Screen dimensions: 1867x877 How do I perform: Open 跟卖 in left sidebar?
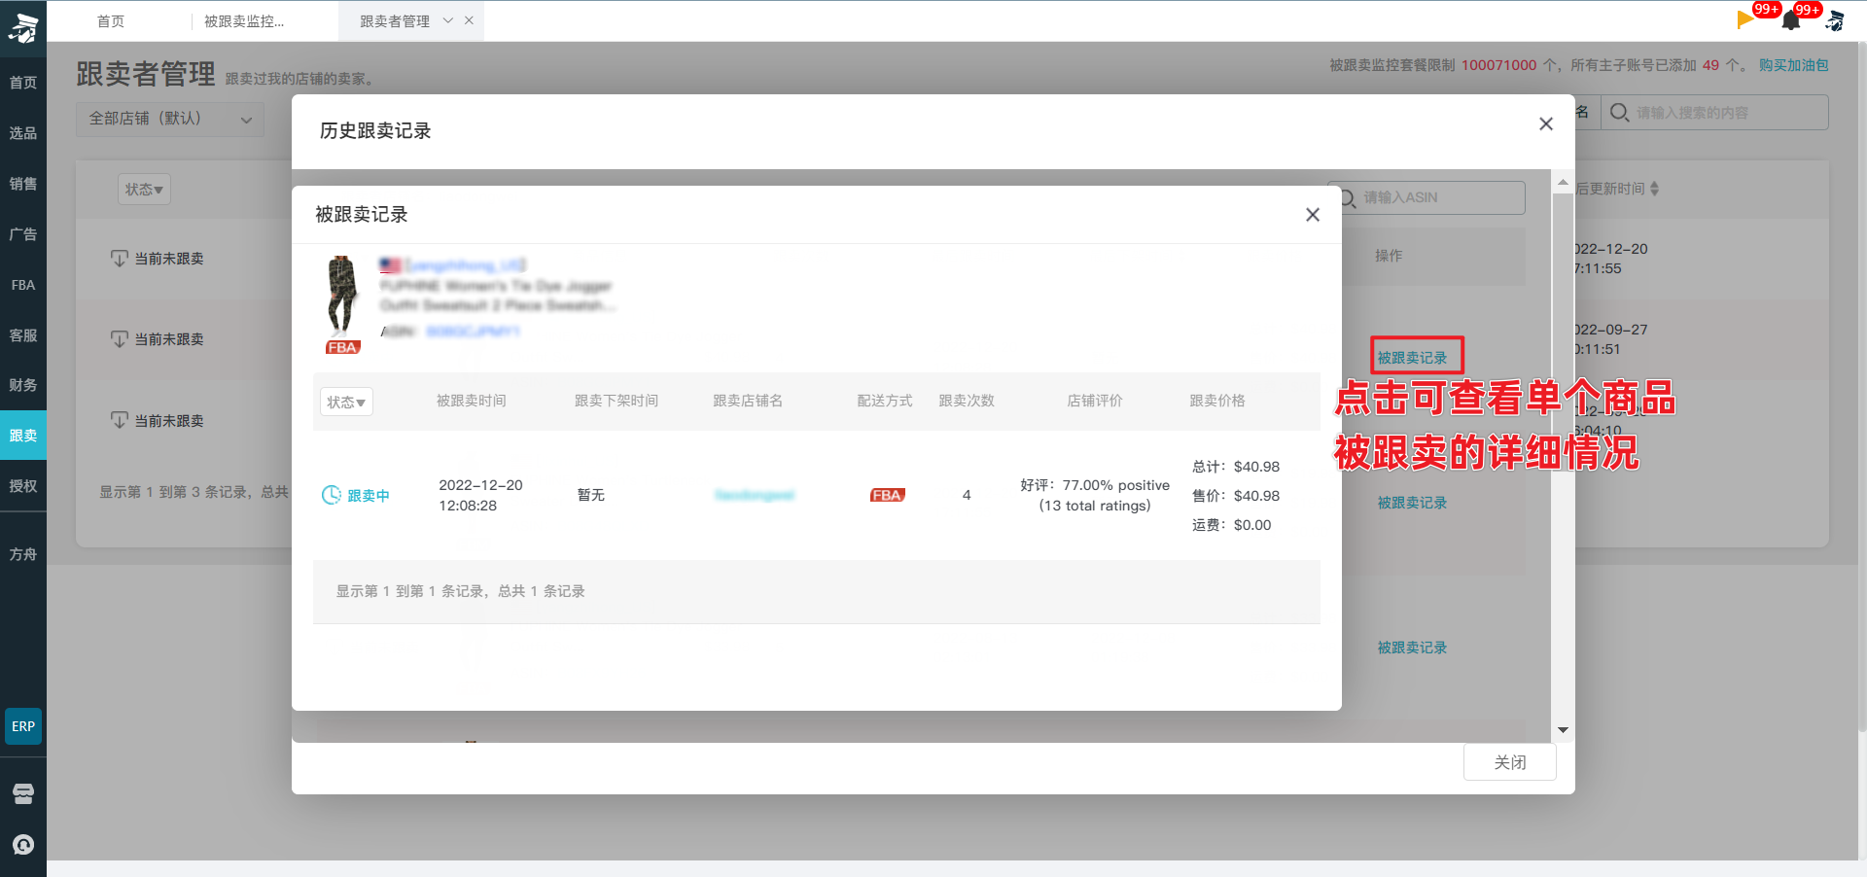(x=23, y=436)
